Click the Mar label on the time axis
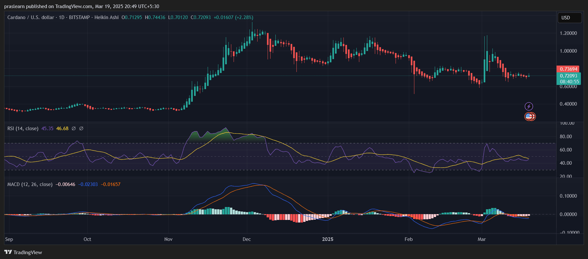This screenshot has width=588, height=259. (482, 239)
